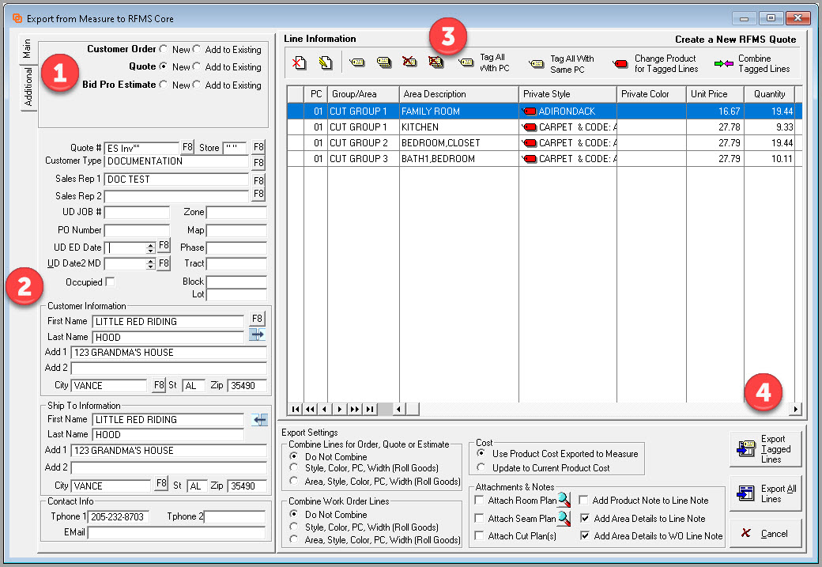Image resolution: width=822 pixels, height=567 pixels.
Task: Click magnifier icon beside Attach Room Plan
Action: point(564,500)
